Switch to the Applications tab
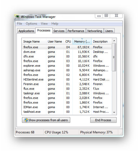 click(26, 31)
